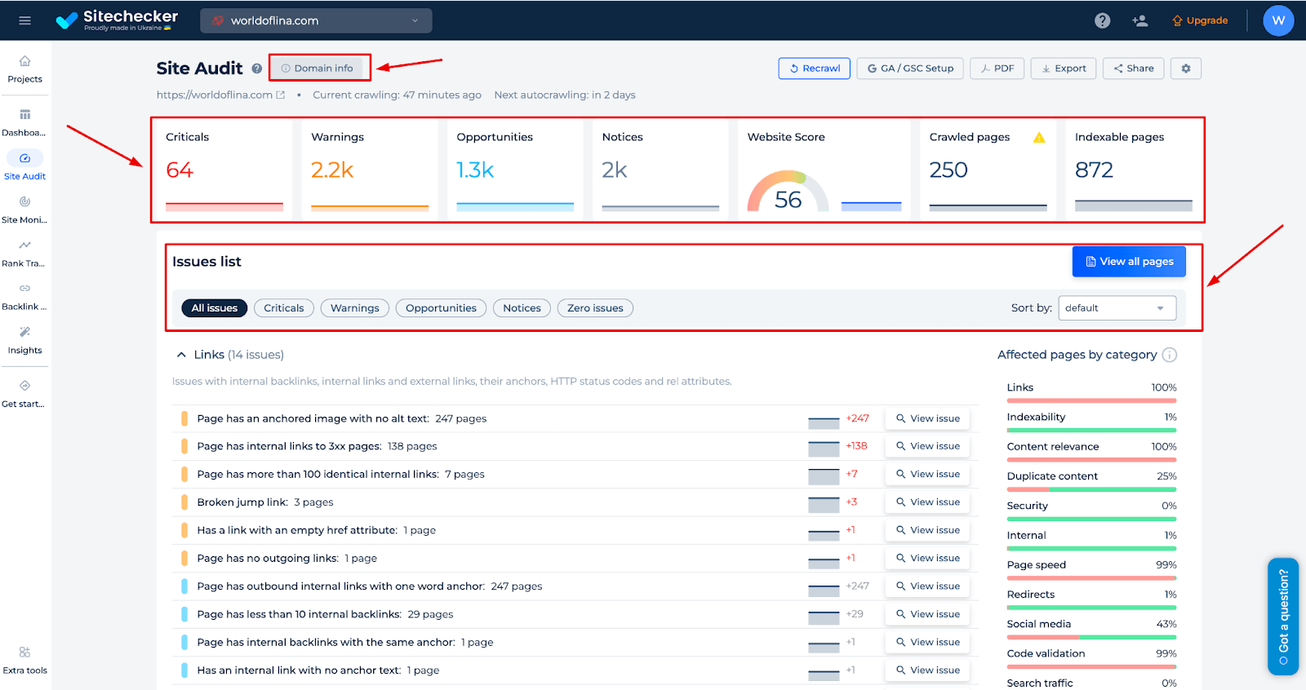Select Site Audit in the sidebar

point(25,166)
